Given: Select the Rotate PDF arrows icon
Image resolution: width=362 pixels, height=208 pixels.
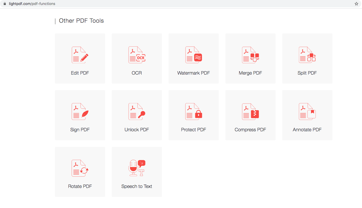Looking at the screenshot, I should pos(80,168).
